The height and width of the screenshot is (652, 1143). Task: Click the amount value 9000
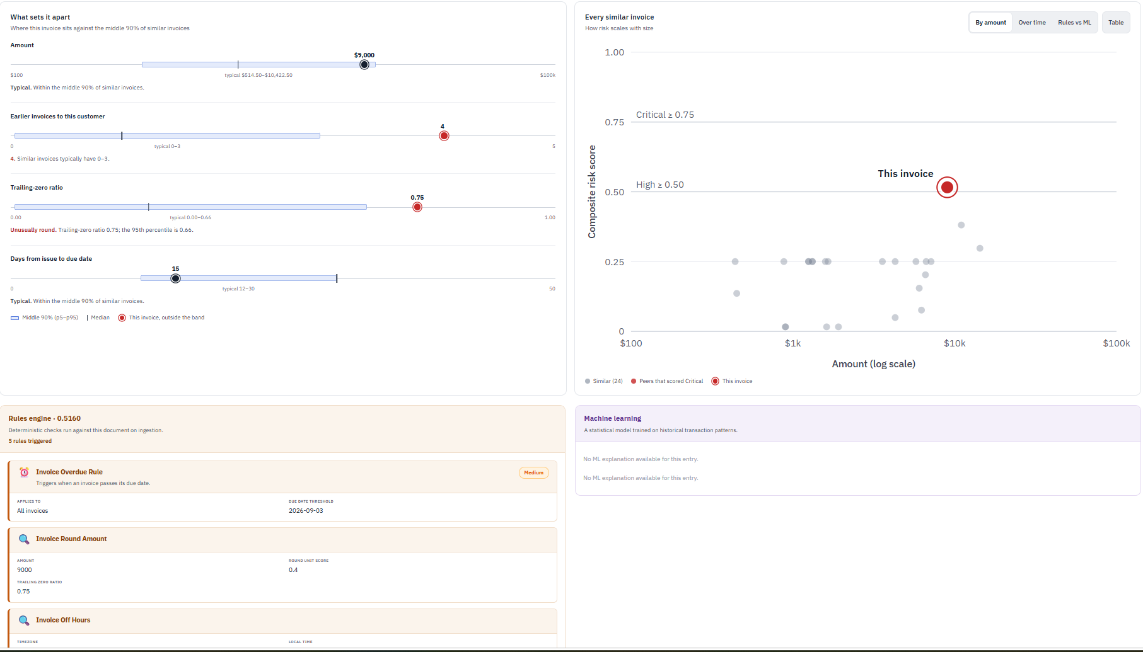point(24,570)
